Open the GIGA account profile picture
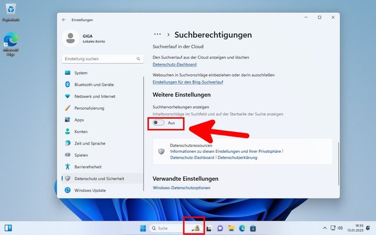The height and width of the screenshot is (235, 376). pos(70,38)
